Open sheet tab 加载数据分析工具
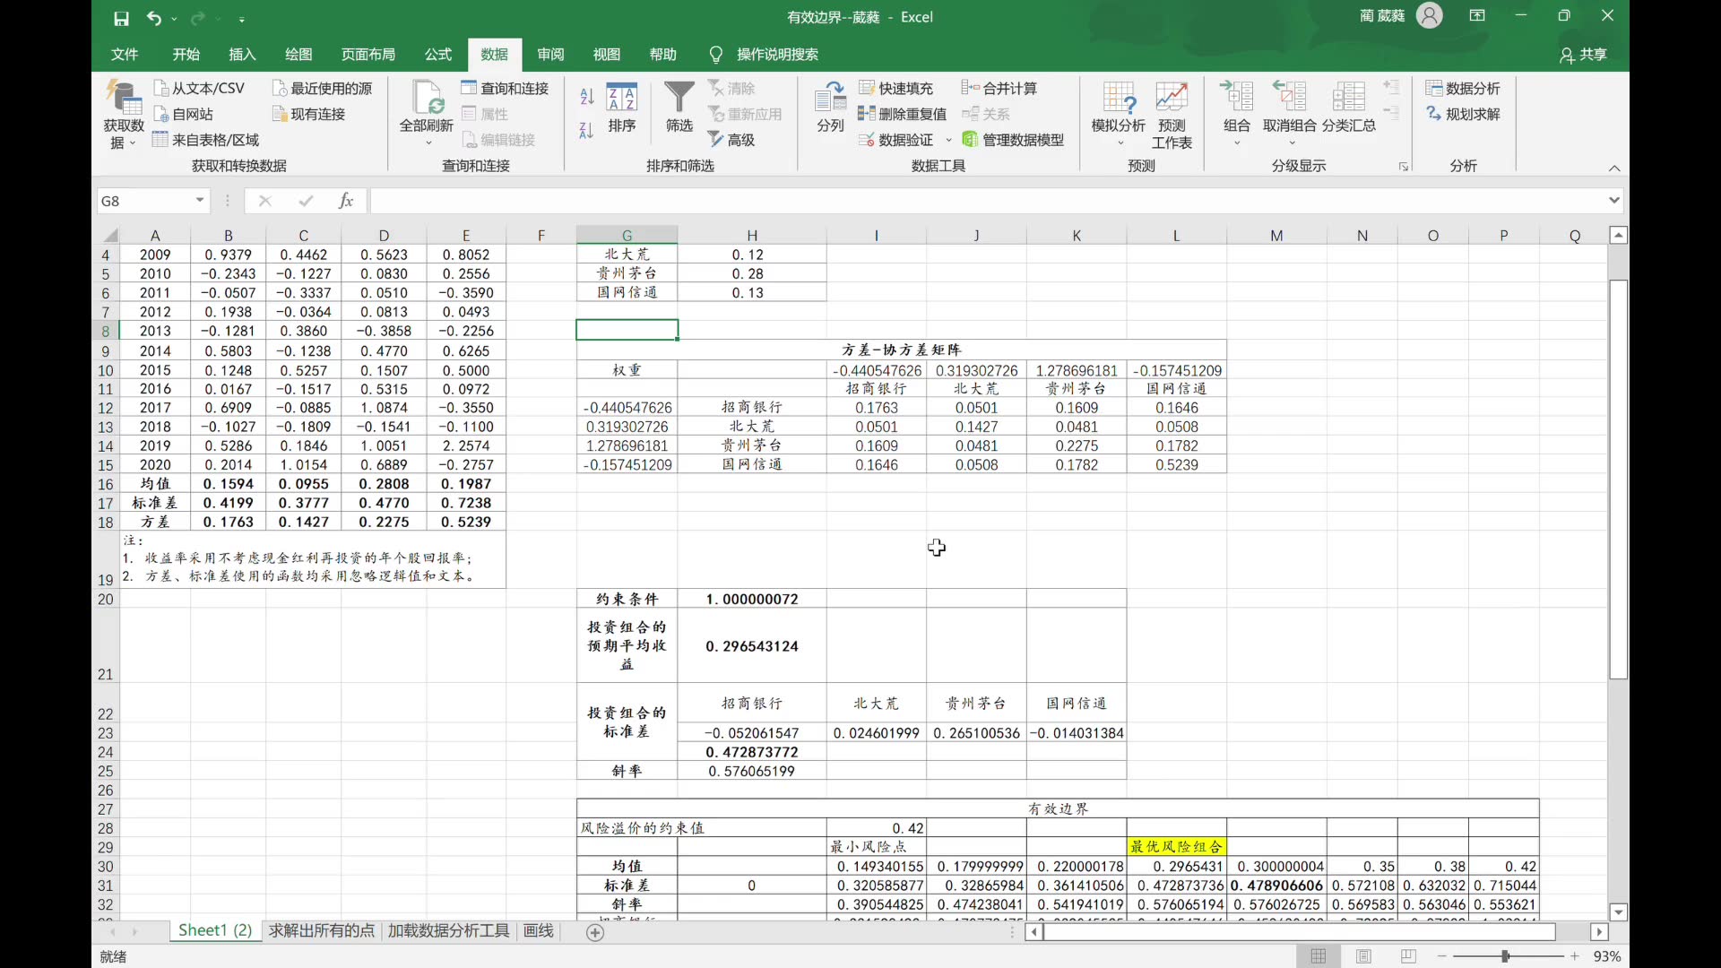The width and height of the screenshot is (1721, 968). point(448,931)
